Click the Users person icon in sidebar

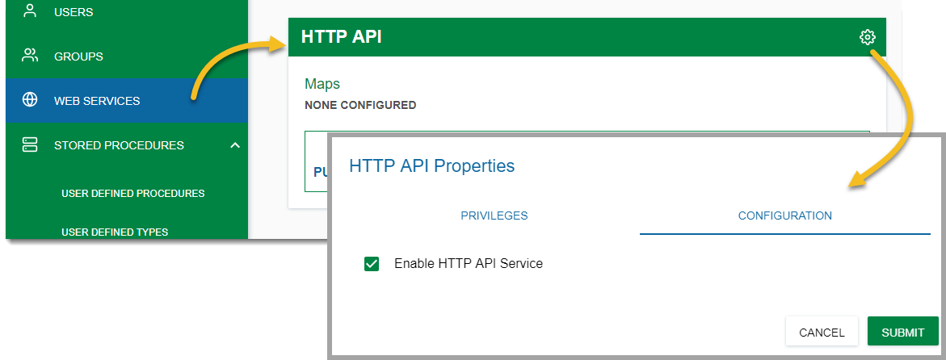click(30, 11)
